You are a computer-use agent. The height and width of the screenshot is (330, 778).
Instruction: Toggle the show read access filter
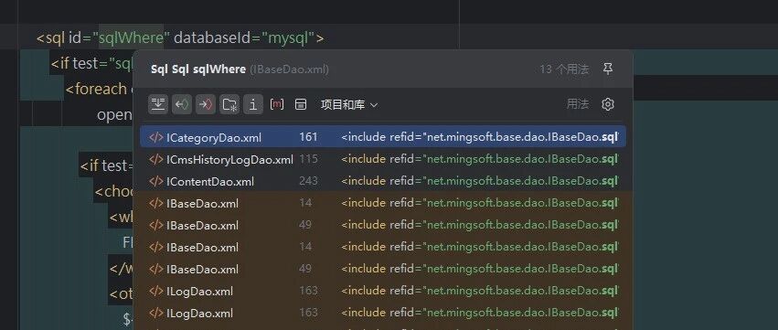click(182, 104)
